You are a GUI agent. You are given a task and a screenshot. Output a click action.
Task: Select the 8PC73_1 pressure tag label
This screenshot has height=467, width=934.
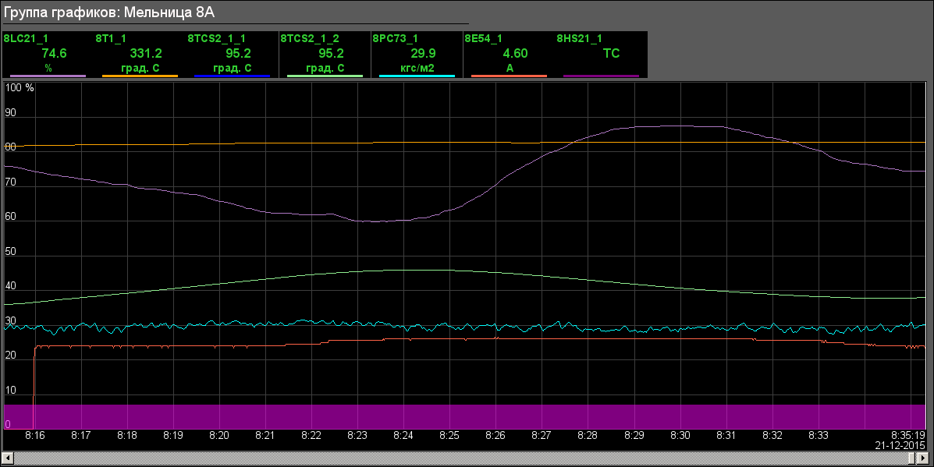click(x=395, y=37)
